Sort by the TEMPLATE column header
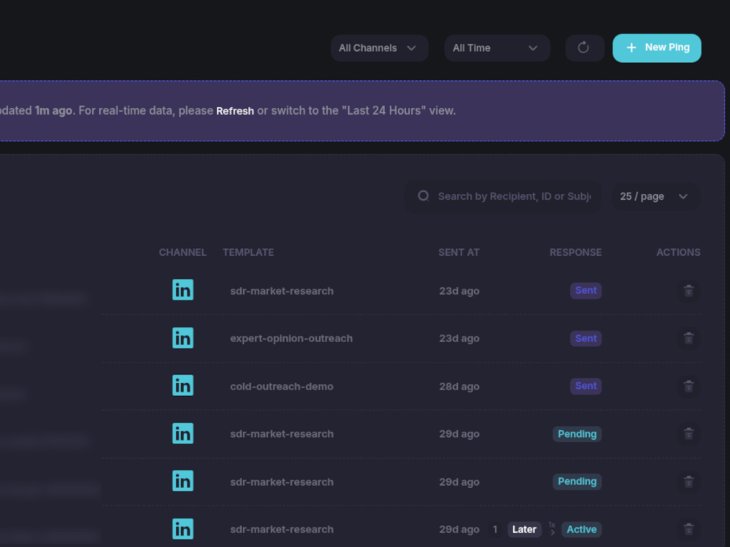 click(x=248, y=252)
